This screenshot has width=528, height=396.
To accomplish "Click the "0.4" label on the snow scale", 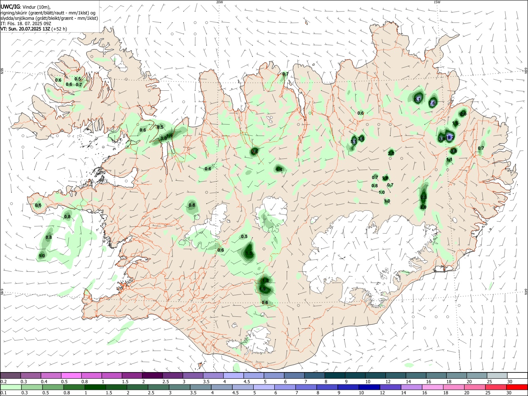I will [x=44, y=382].
